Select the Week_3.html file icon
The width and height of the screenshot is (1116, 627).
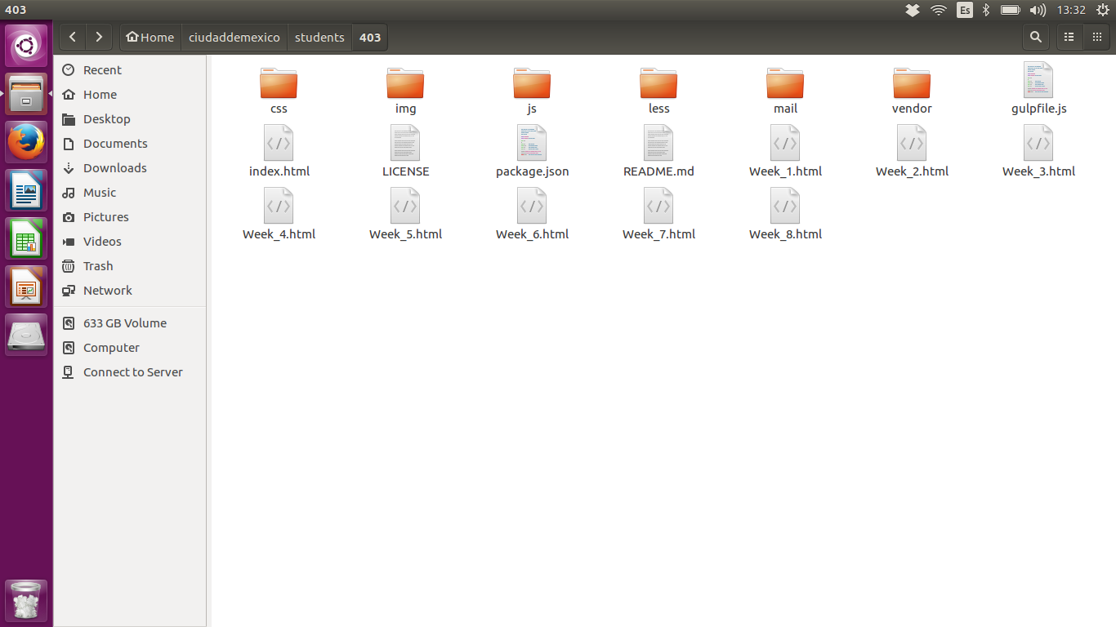click(1038, 143)
